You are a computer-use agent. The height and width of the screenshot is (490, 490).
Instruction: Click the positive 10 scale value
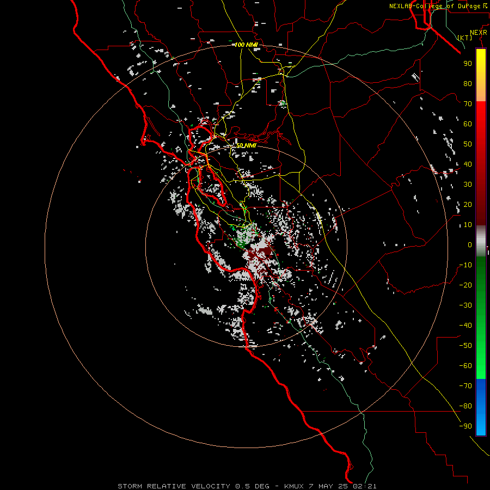468,225
